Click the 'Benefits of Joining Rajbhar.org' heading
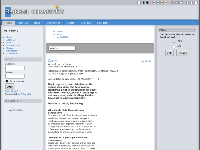This screenshot has width=200, height=150. (x=65, y=103)
